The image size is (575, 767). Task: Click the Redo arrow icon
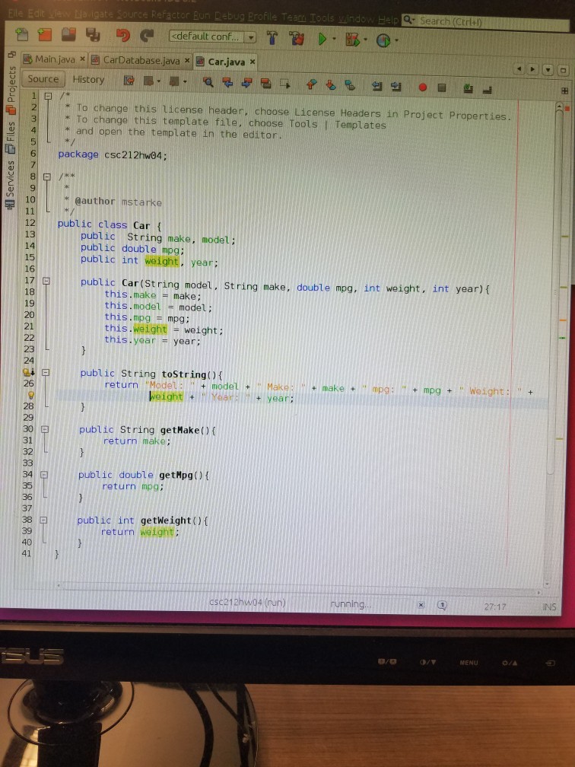pos(146,35)
